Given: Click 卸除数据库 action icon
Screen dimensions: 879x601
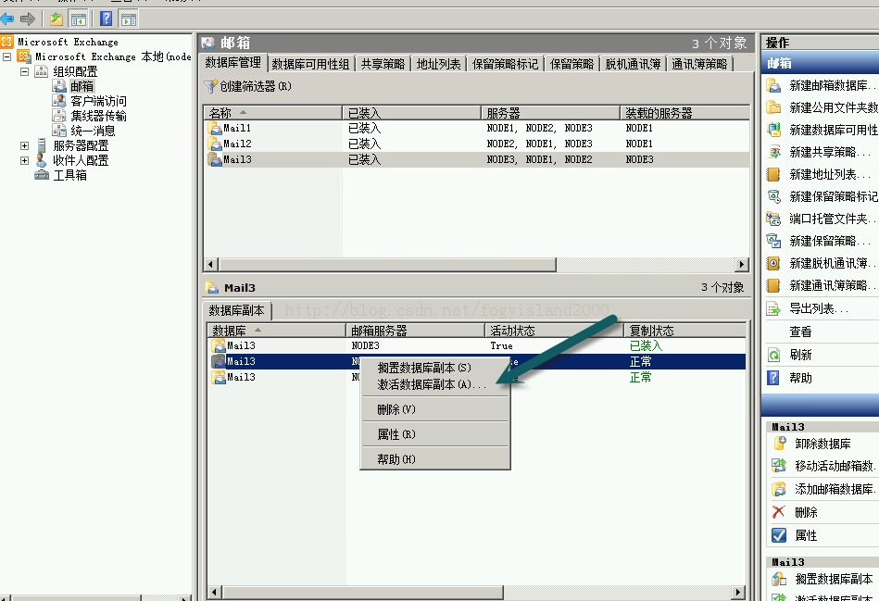Looking at the screenshot, I should (779, 444).
